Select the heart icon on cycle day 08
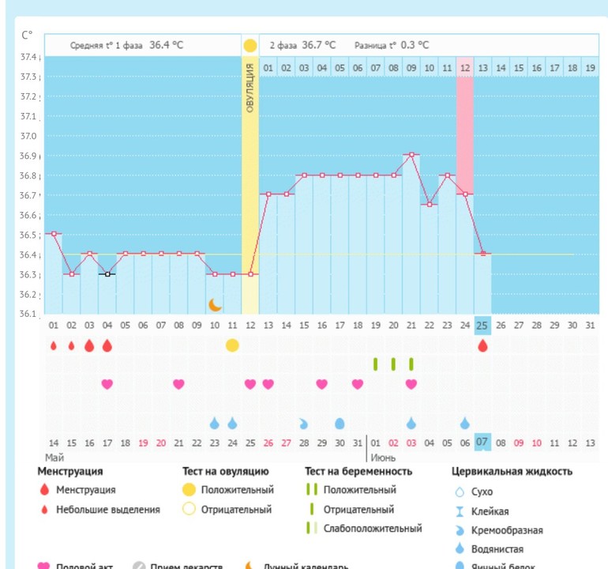The width and height of the screenshot is (608, 569). tap(178, 384)
